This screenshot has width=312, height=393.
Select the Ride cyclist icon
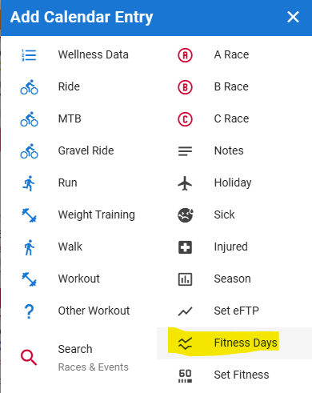coord(29,87)
